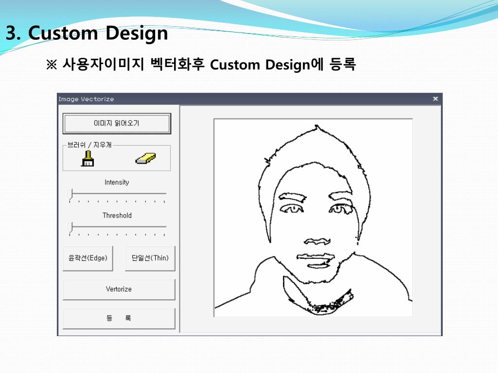498x373 pixels.
Task: Close the Image Vectorize window
Action: pyautogui.click(x=435, y=99)
